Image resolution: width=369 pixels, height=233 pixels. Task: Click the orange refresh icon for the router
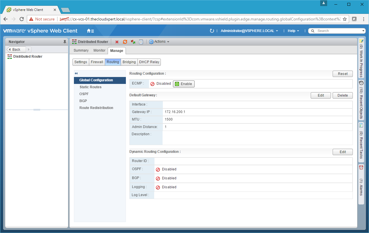tap(125, 42)
